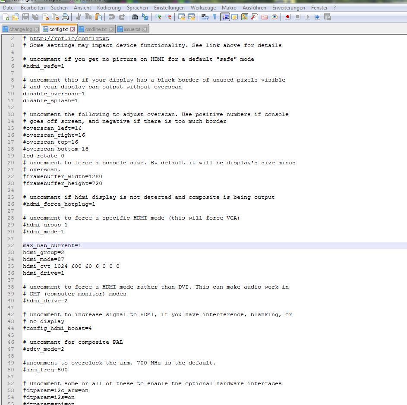The image size is (407, 405).
Task: Open the Sprachen menu
Action: point(137,8)
